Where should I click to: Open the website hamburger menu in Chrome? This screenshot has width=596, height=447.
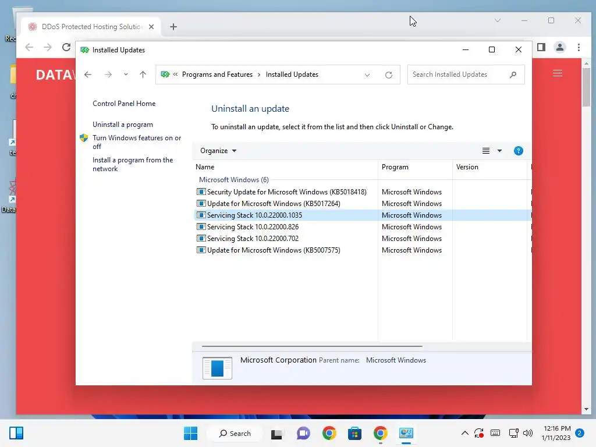tap(557, 73)
